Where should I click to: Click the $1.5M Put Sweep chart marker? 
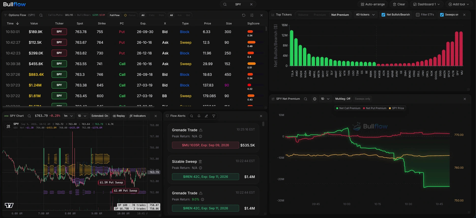111,183
